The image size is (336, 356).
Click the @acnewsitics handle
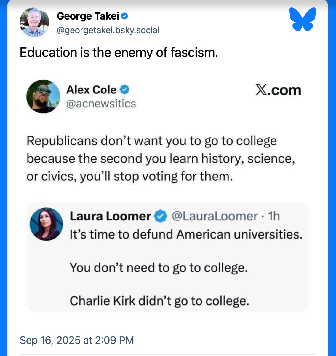[x=101, y=104]
